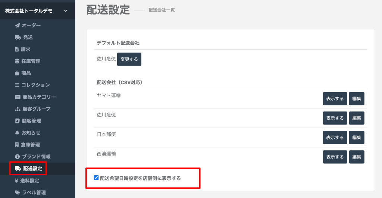Image resolution: width=382 pixels, height=198 pixels.
Task: Open the 送料設定 menu item
Action: 30,180
